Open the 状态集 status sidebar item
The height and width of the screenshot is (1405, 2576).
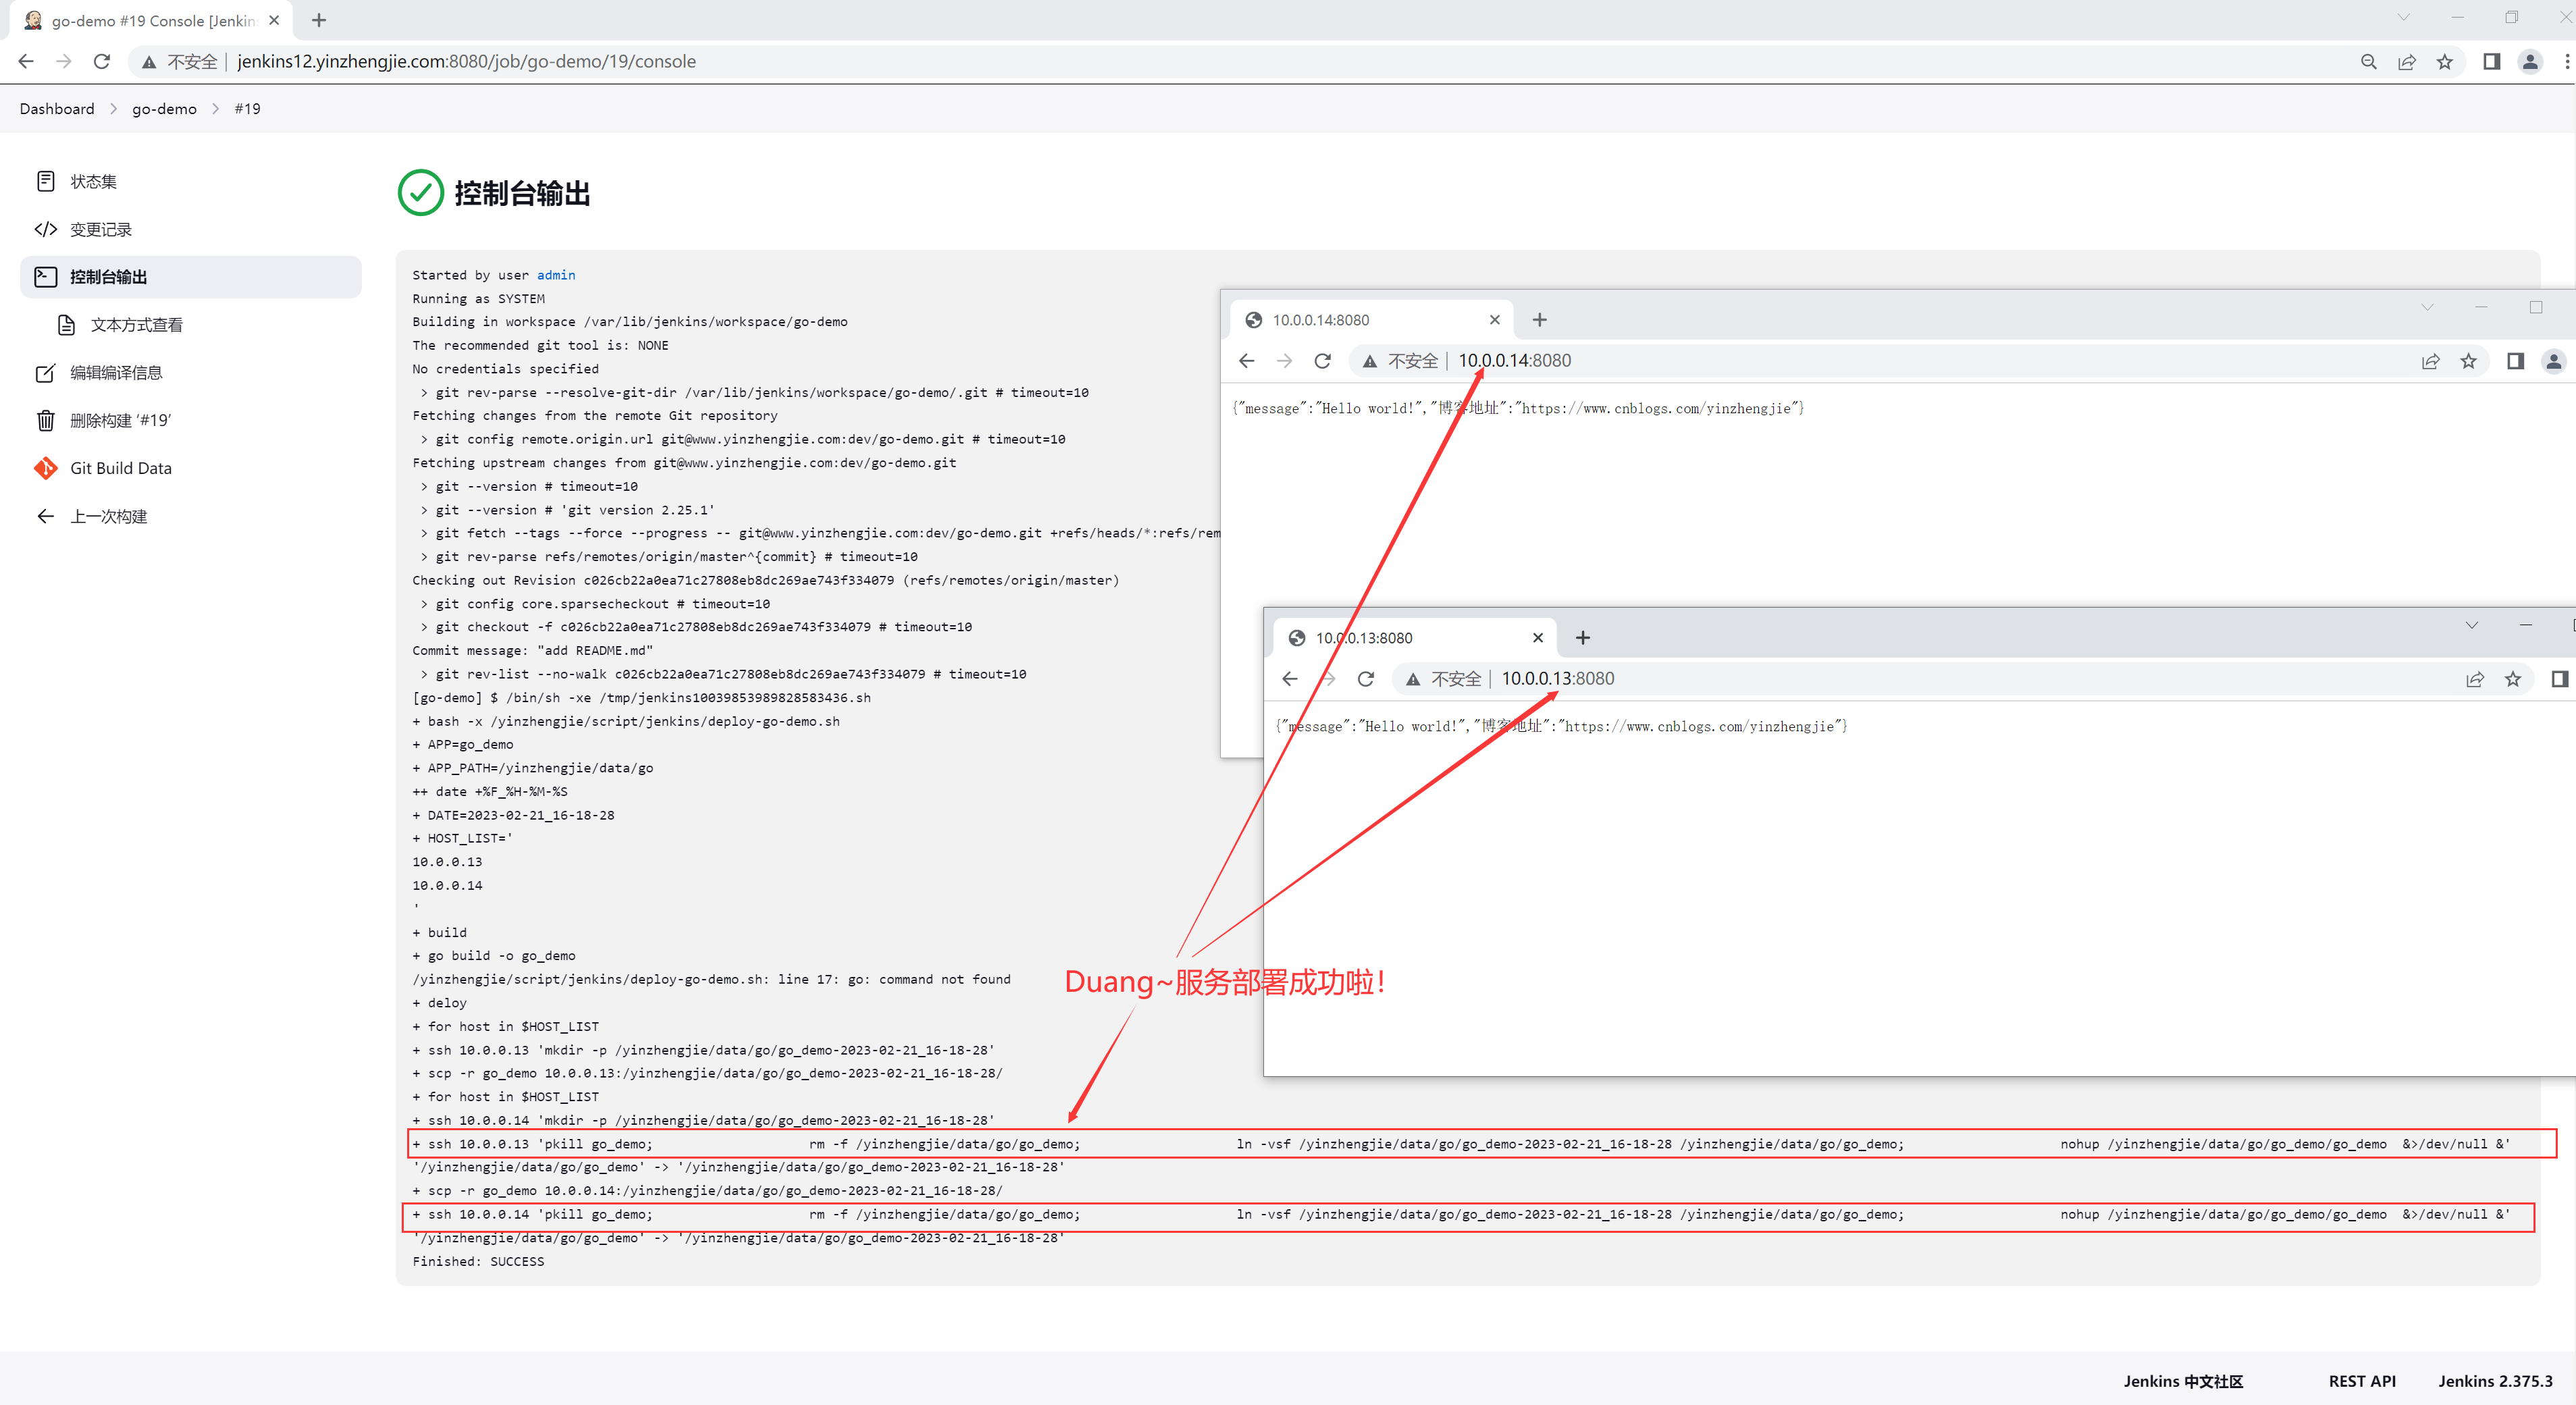[93, 181]
